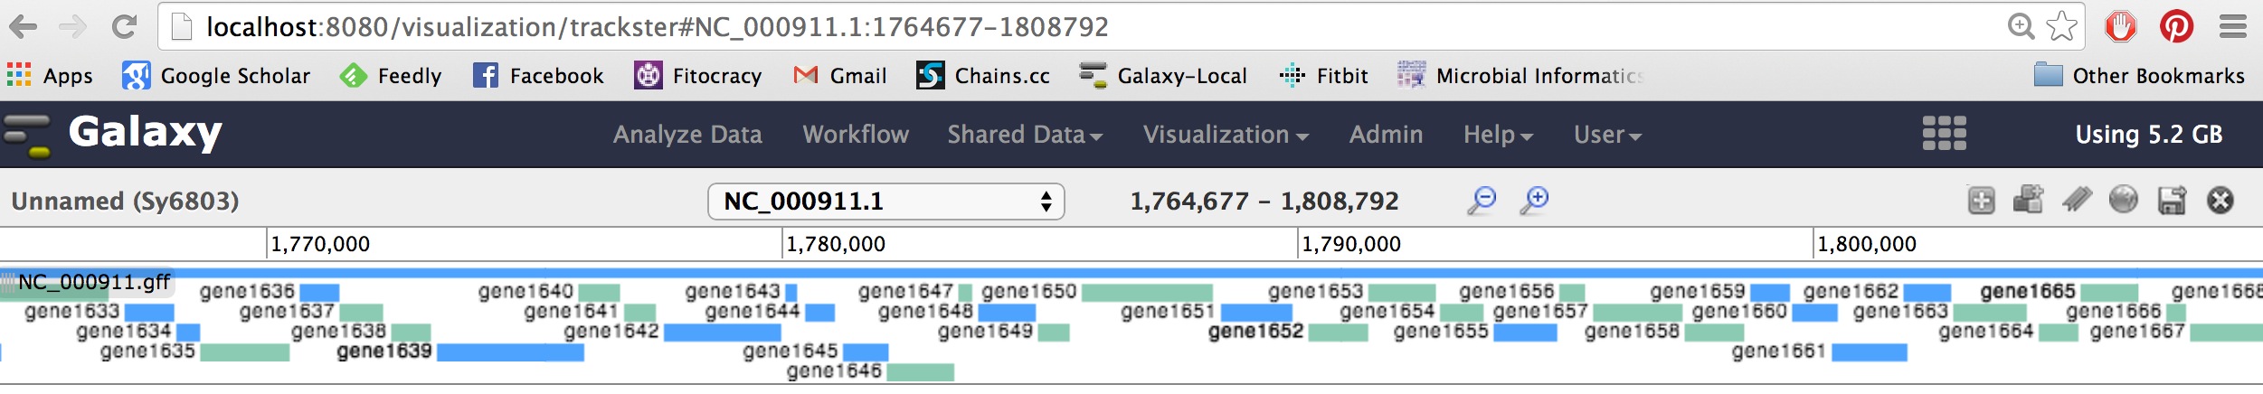Click the Add tracks plus icon
This screenshot has width=2263, height=394.
click(1981, 200)
